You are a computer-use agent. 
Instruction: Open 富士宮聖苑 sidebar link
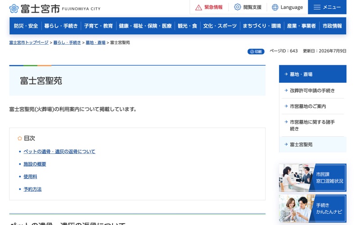pyautogui.click(x=313, y=144)
